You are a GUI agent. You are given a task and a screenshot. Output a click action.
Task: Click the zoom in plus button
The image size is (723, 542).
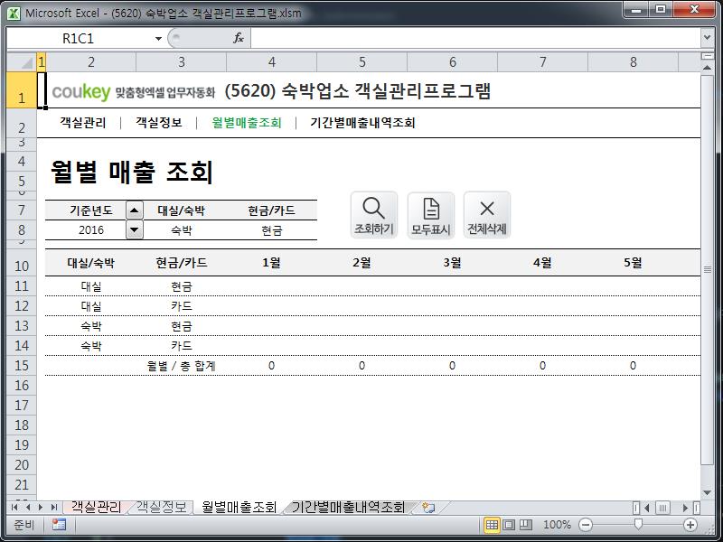(690, 525)
